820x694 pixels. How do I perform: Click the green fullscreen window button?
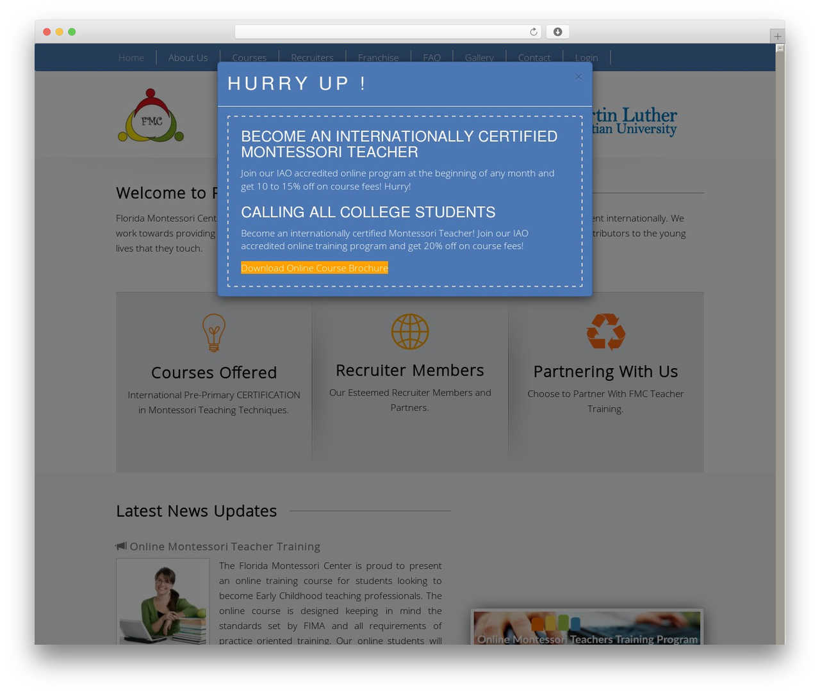72,32
